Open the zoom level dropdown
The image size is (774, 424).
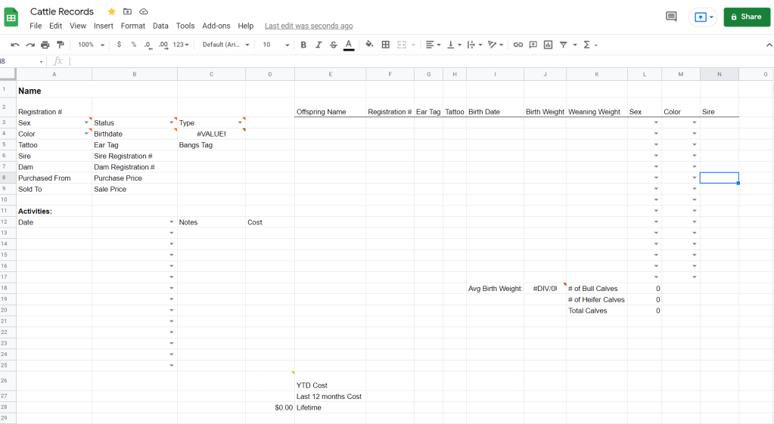click(90, 45)
